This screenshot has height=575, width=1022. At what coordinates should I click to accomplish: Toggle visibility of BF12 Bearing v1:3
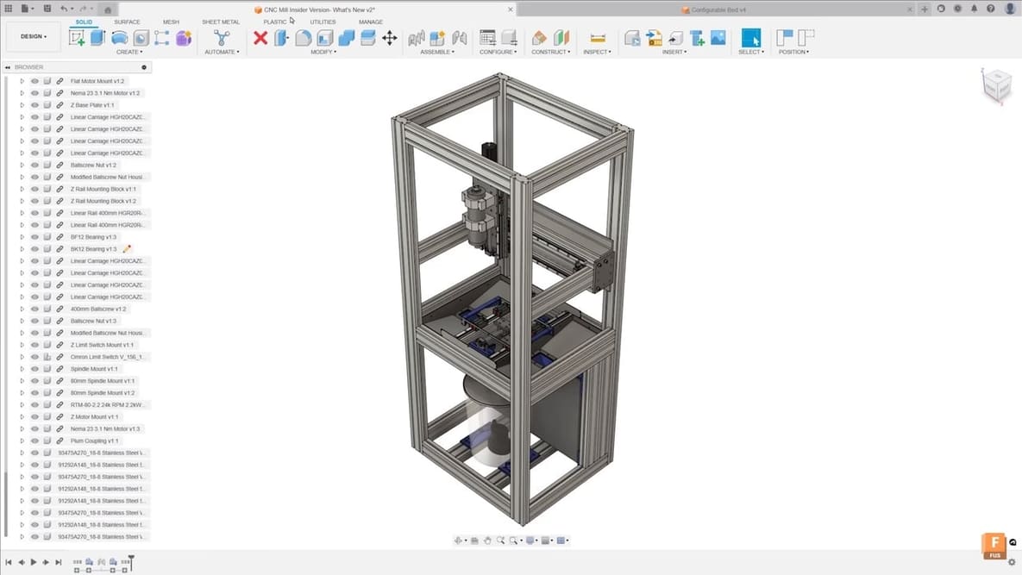click(x=34, y=237)
